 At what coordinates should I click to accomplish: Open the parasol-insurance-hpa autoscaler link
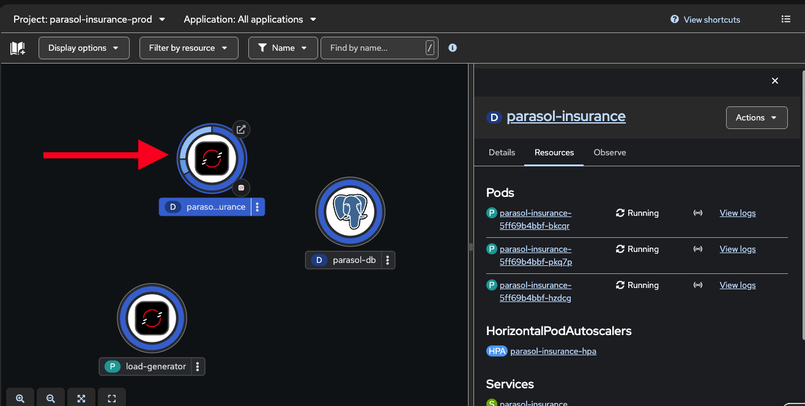[x=553, y=351]
